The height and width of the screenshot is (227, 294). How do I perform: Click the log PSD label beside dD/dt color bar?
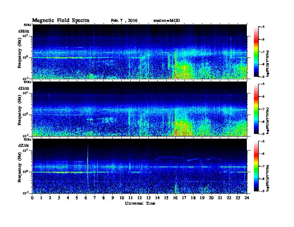point(268,120)
